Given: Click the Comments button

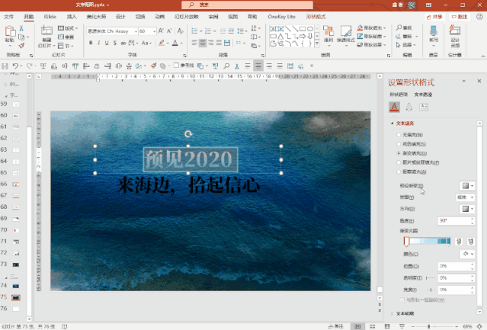Looking at the screenshot, I should tap(460, 17).
